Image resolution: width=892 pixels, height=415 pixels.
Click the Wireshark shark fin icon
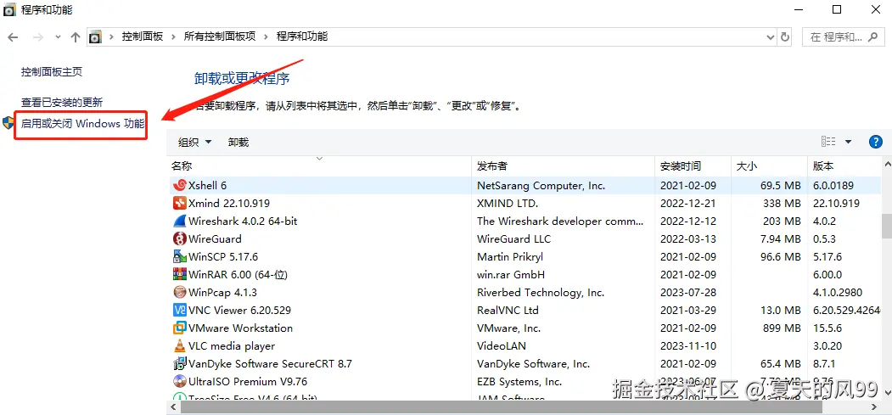pos(180,221)
